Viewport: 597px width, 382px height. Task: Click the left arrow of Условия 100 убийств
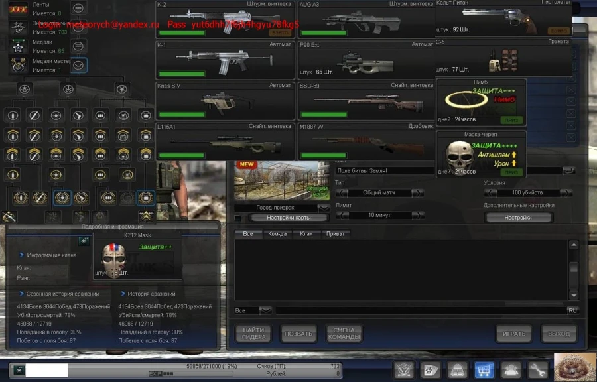tap(490, 193)
